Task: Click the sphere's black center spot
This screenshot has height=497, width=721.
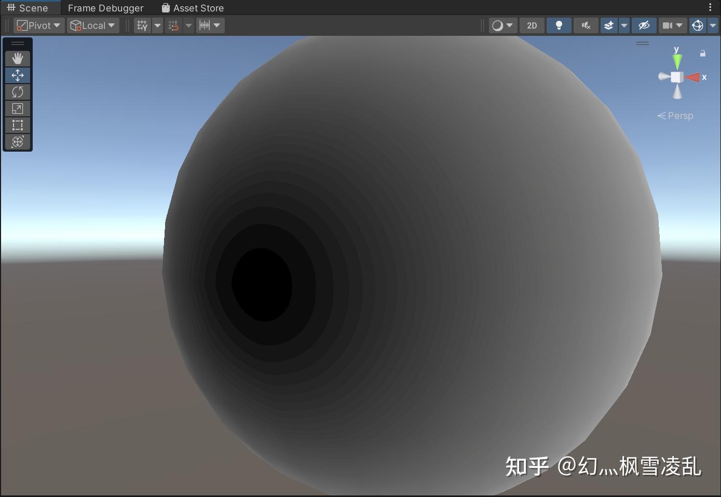Action: (x=262, y=285)
